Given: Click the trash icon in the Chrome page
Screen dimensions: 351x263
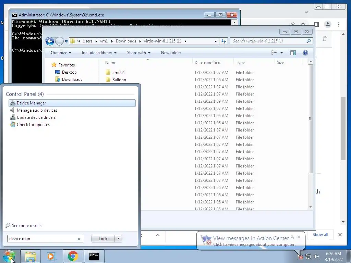Looking at the screenshot, I should coord(324,39).
